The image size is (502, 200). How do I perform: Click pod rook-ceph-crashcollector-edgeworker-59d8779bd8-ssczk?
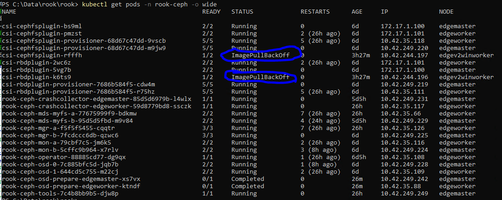click(97, 106)
